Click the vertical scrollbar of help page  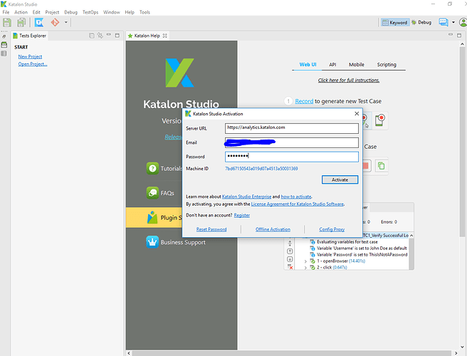click(462, 142)
